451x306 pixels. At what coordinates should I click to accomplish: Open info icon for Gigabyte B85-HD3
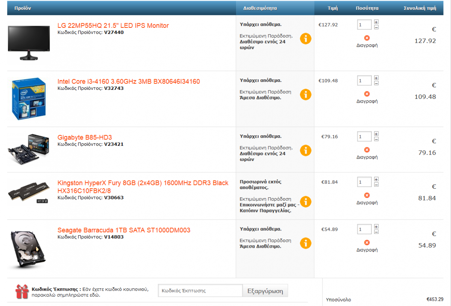(x=306, y=150)
